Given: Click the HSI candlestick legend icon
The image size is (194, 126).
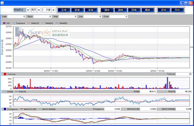Looking at the screenshot, I should (4, 23).
